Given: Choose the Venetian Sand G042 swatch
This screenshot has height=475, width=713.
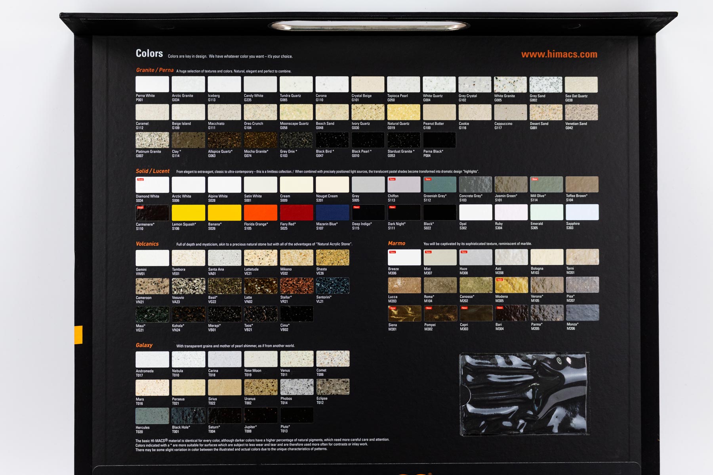Looking at the screenshot, I should (581, 112).
